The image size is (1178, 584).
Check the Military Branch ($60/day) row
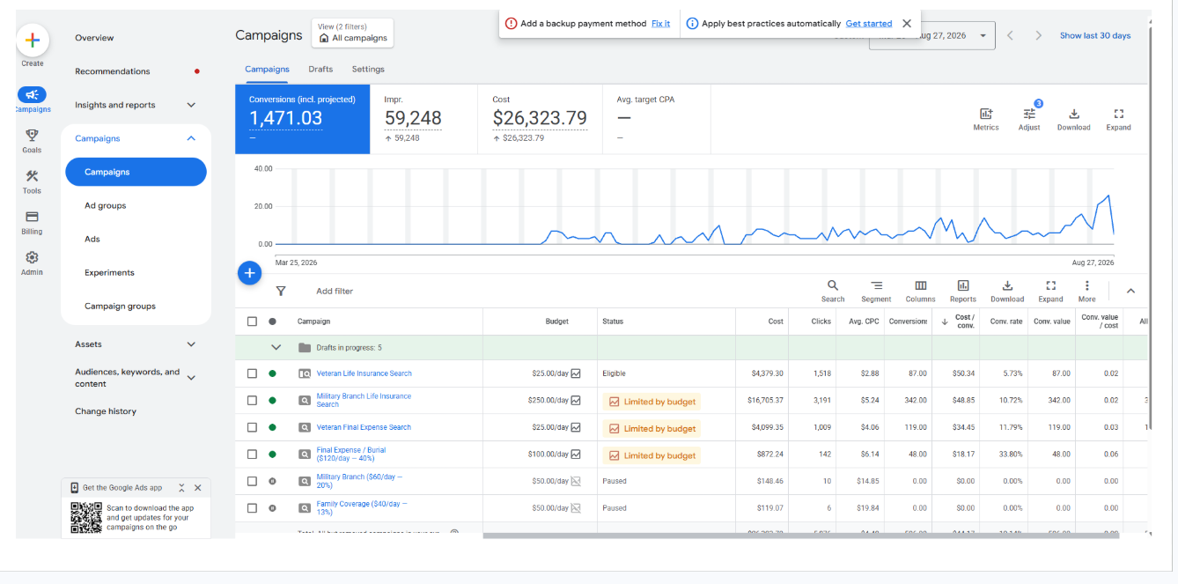click(x=253, y=481)
